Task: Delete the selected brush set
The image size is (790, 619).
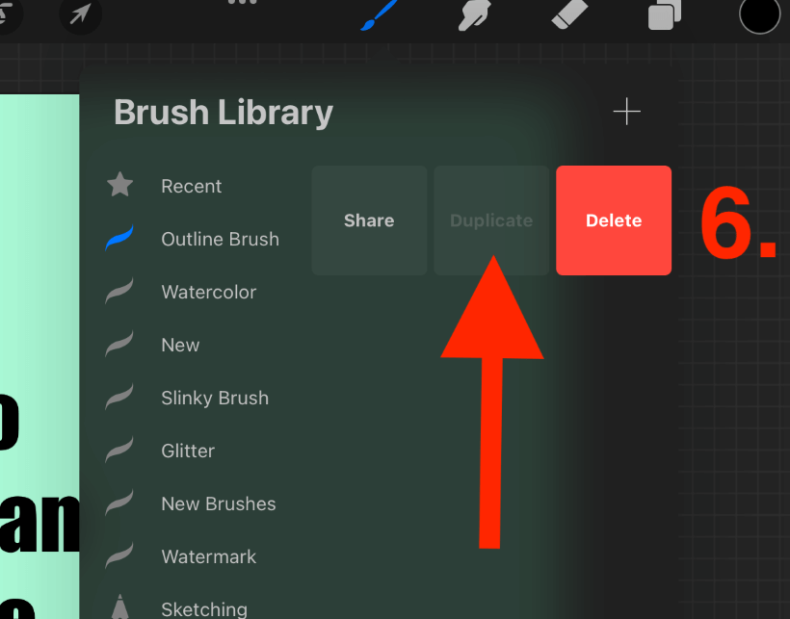Action: click(x=614, y=220)
